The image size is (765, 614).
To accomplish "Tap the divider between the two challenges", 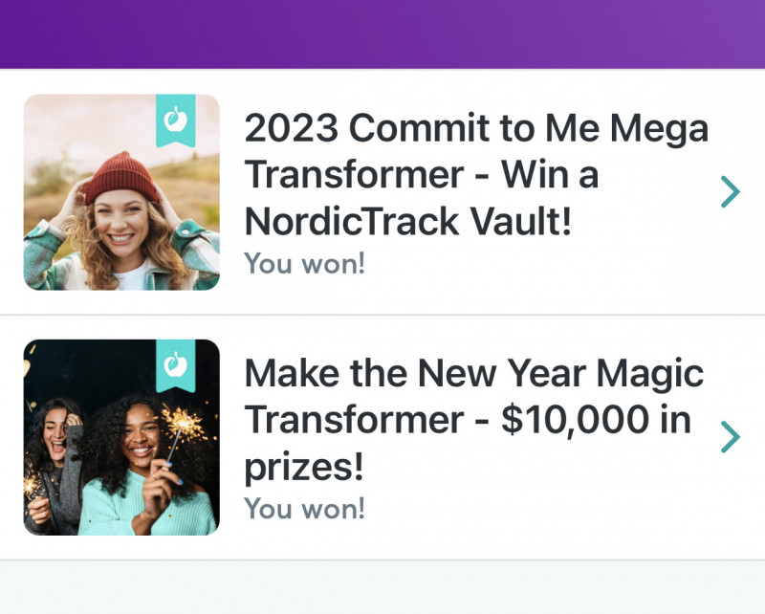I will coord(382,315).
